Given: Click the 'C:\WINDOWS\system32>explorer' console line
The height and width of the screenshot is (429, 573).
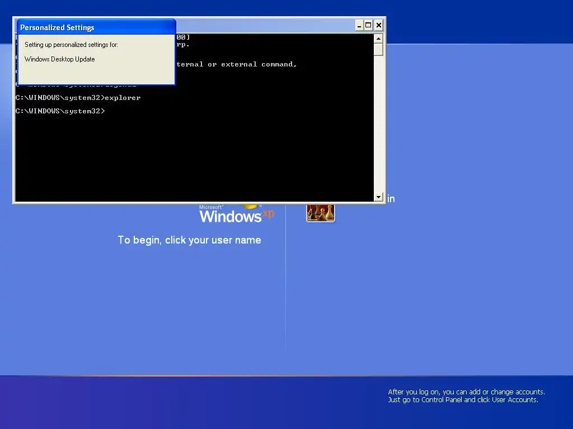Looking at the screenshot, I should [x=78, y=98].
